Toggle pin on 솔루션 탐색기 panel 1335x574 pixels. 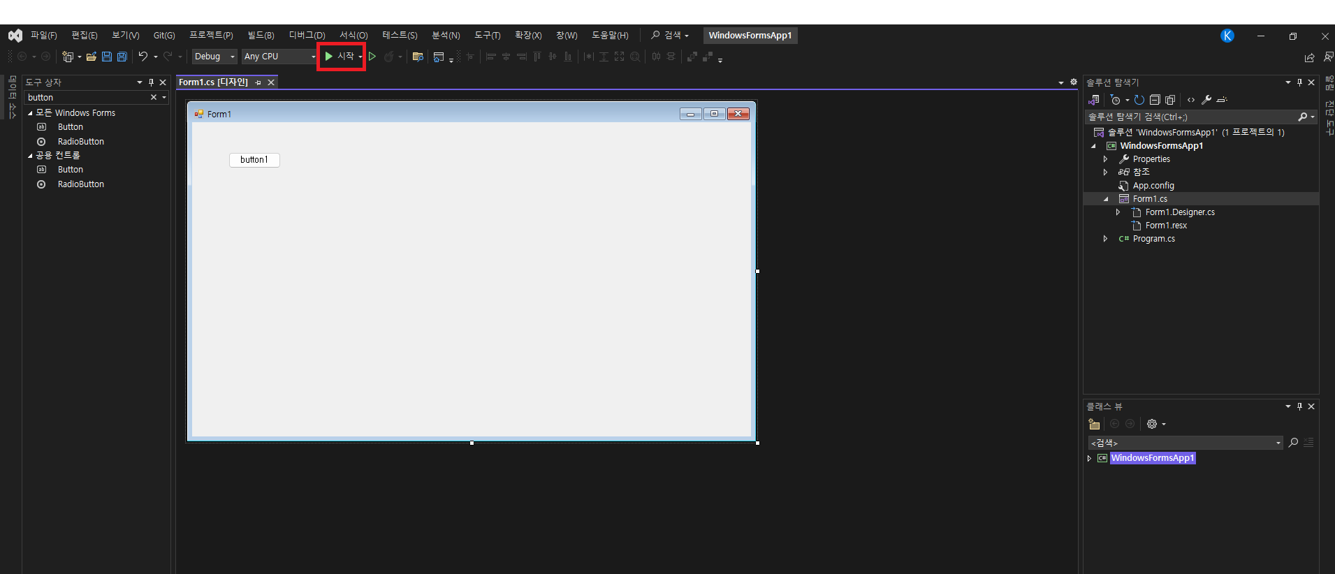1299,82
